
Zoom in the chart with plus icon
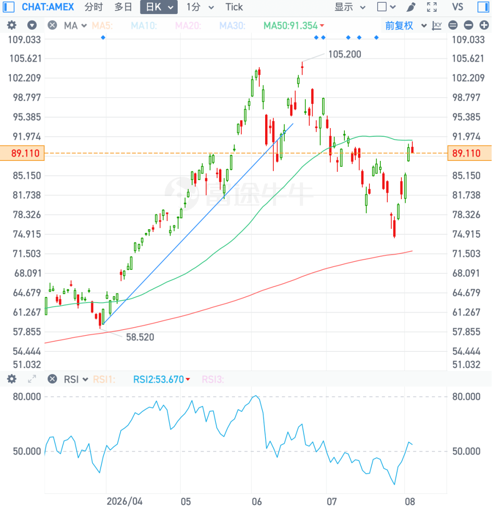[484, 25]
